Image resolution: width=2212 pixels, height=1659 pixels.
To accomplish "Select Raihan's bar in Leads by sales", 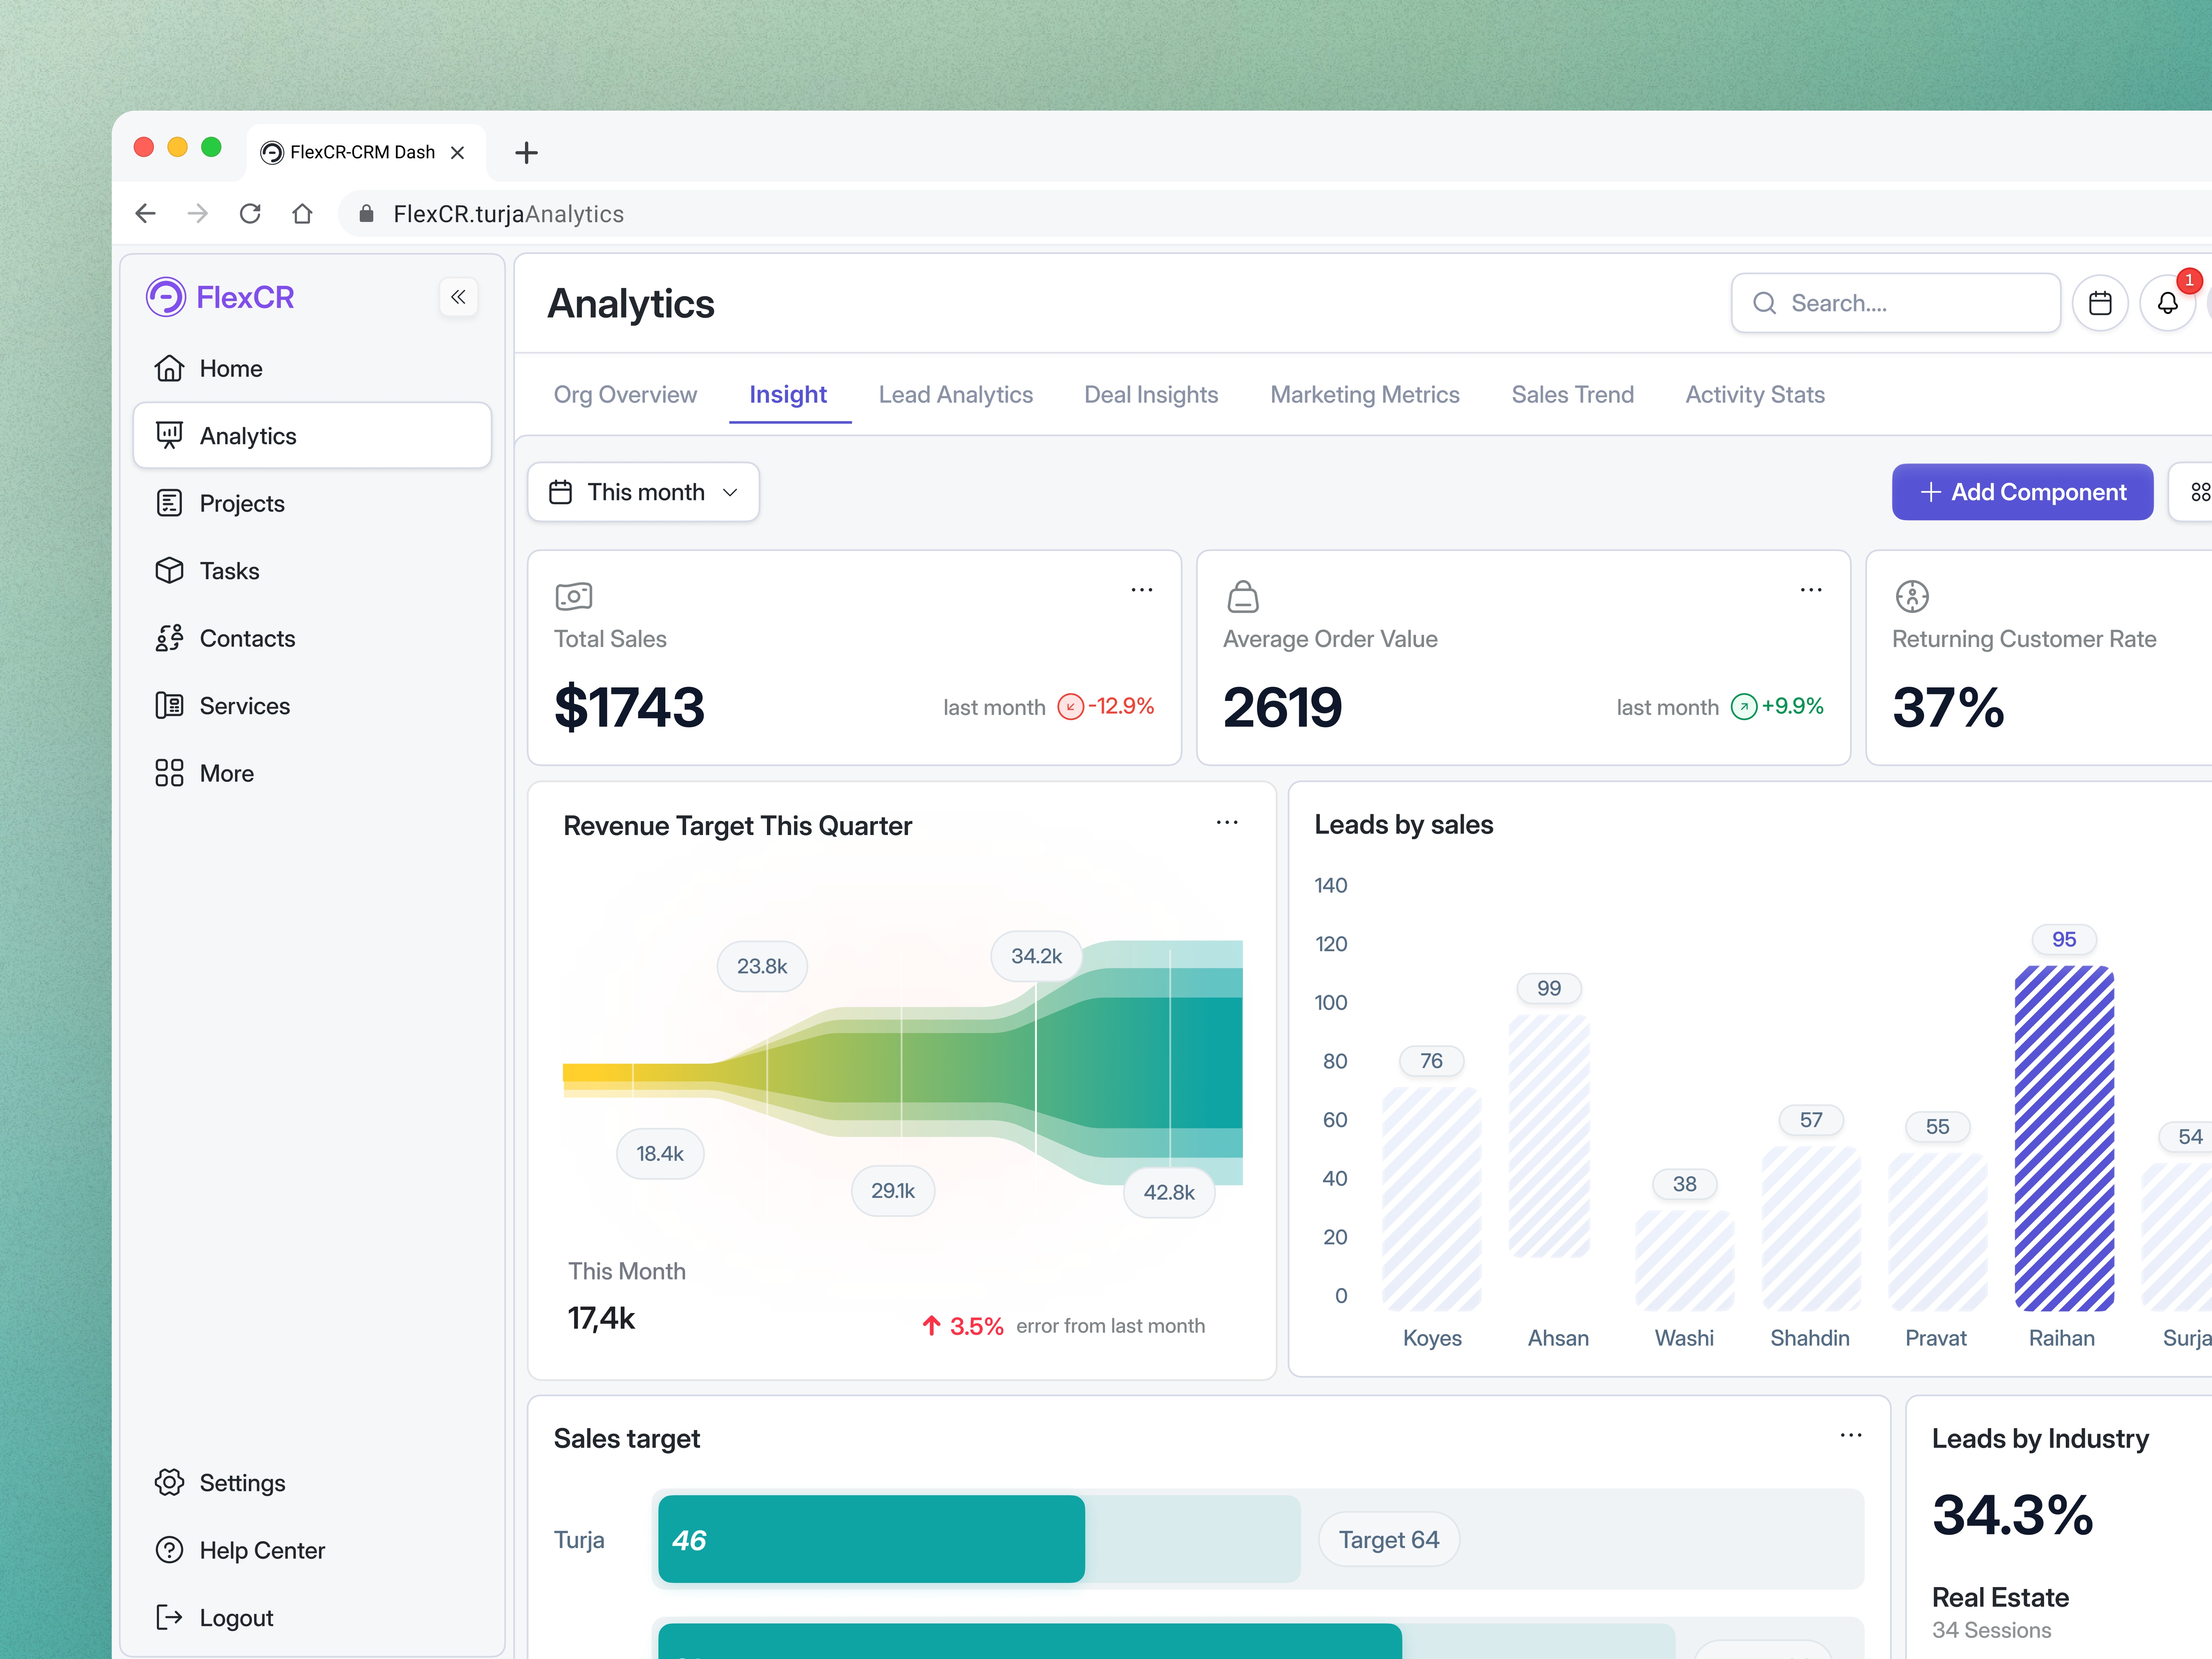I will click(2063, 1140).
